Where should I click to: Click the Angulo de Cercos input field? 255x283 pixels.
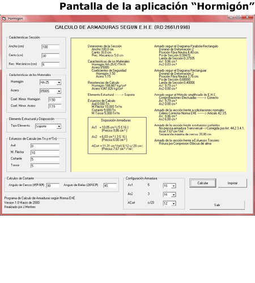pyautogui.click(x=53, y=186)
